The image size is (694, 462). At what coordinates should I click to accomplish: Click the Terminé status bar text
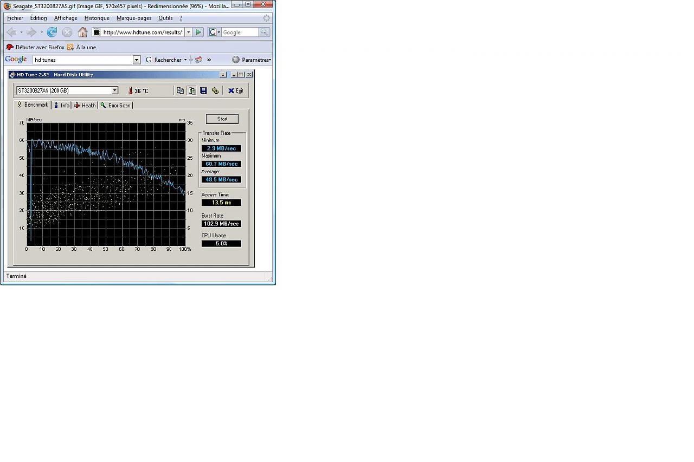[x=16, y=276]
